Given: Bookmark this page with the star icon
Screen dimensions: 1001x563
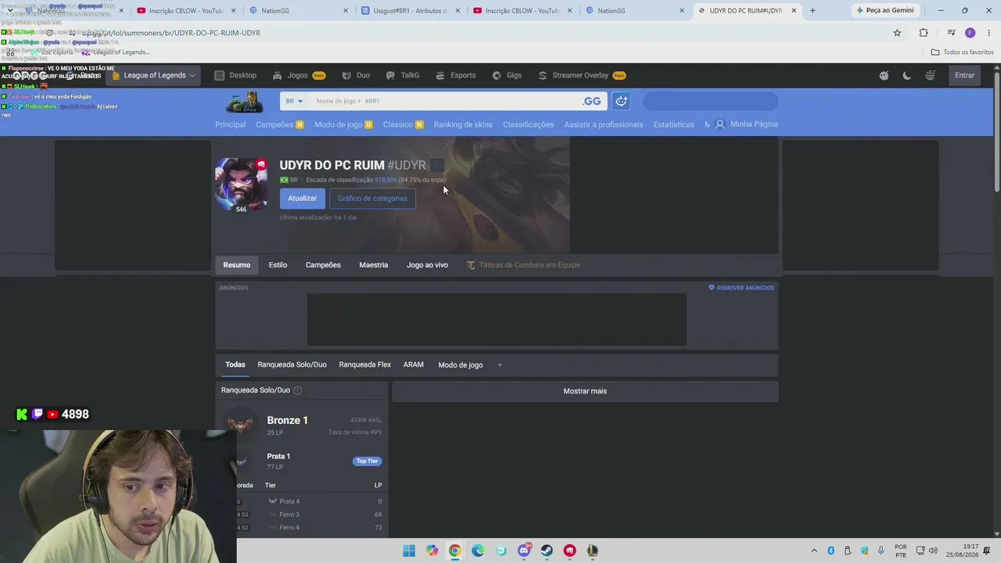Looking at the screenshot, I should (x=897, y=33).
